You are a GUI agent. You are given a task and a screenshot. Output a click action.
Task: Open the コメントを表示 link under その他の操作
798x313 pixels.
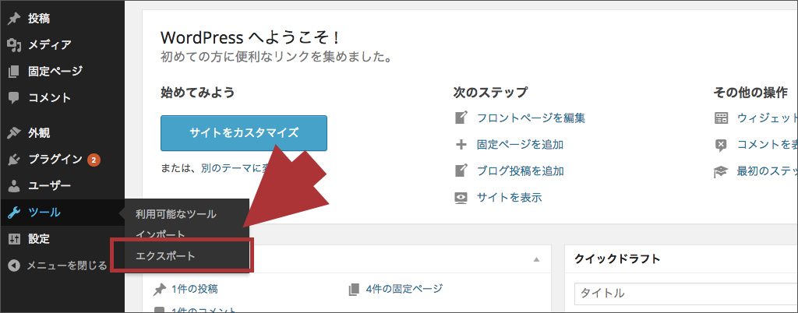click(767, 145)
